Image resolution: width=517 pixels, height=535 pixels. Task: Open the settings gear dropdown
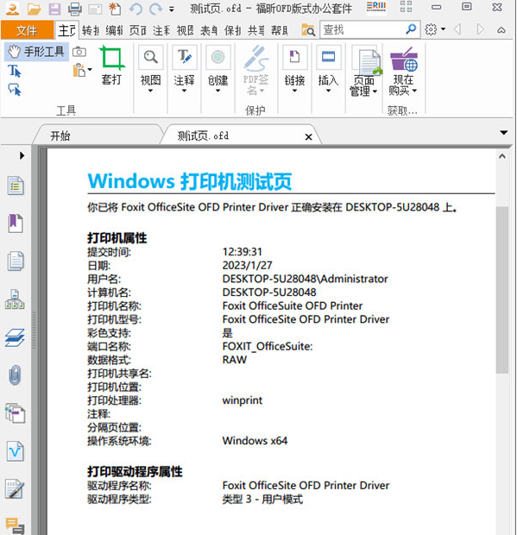click(x=435, y=29)
